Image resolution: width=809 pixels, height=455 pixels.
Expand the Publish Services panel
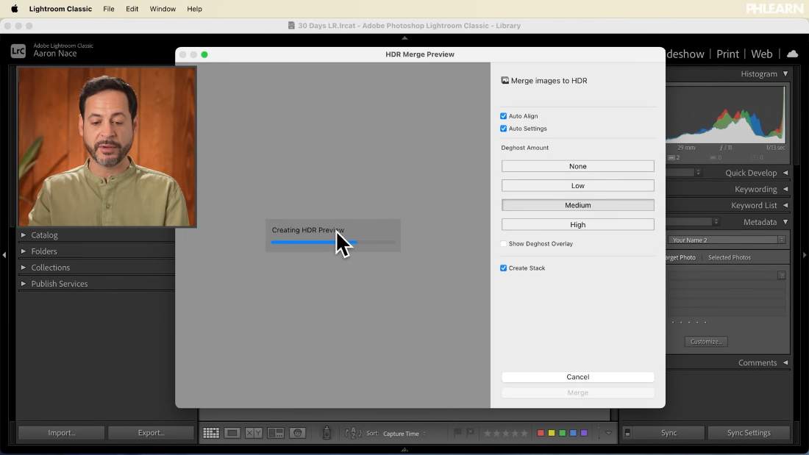[24, 284]
